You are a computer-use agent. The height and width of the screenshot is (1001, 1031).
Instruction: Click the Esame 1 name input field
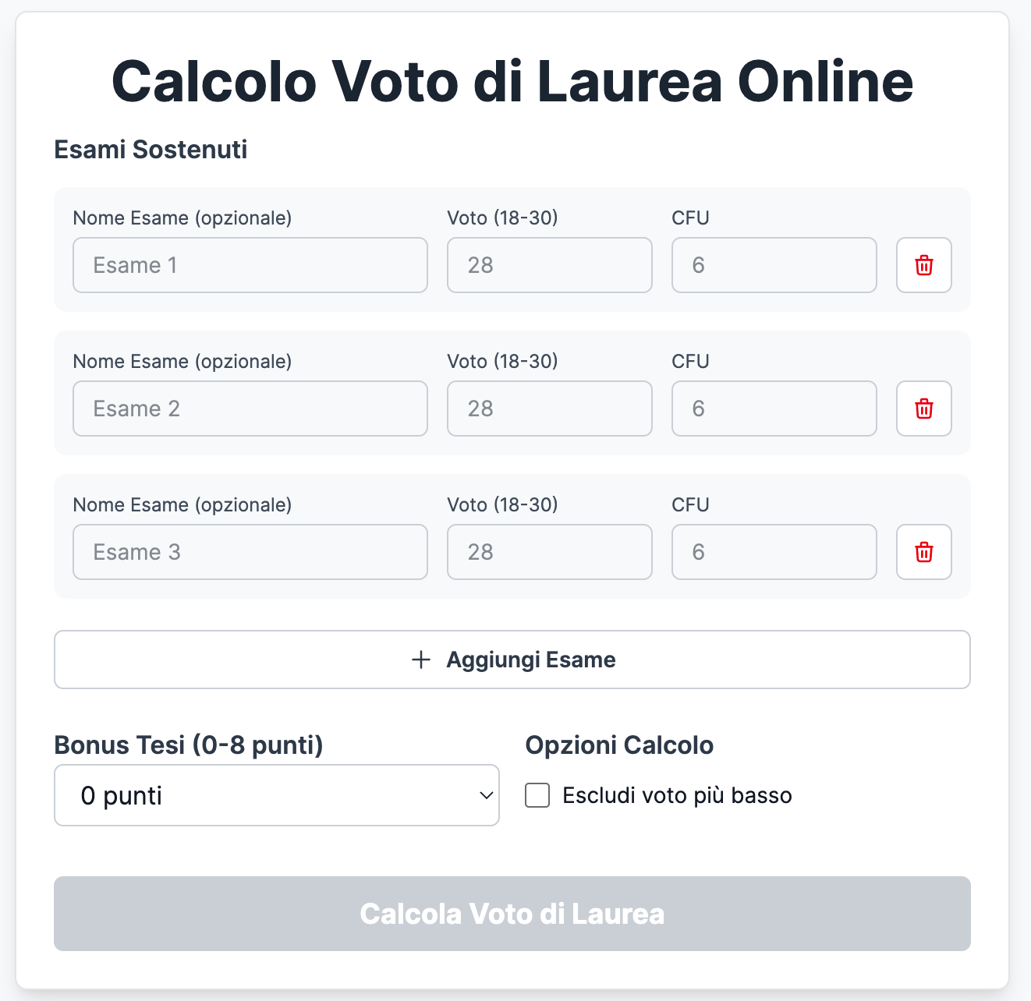[250, 265]
